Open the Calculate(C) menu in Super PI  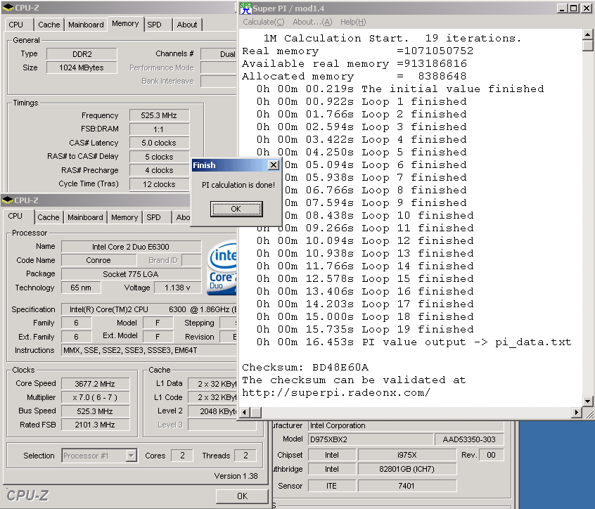[x=263, y=22]
